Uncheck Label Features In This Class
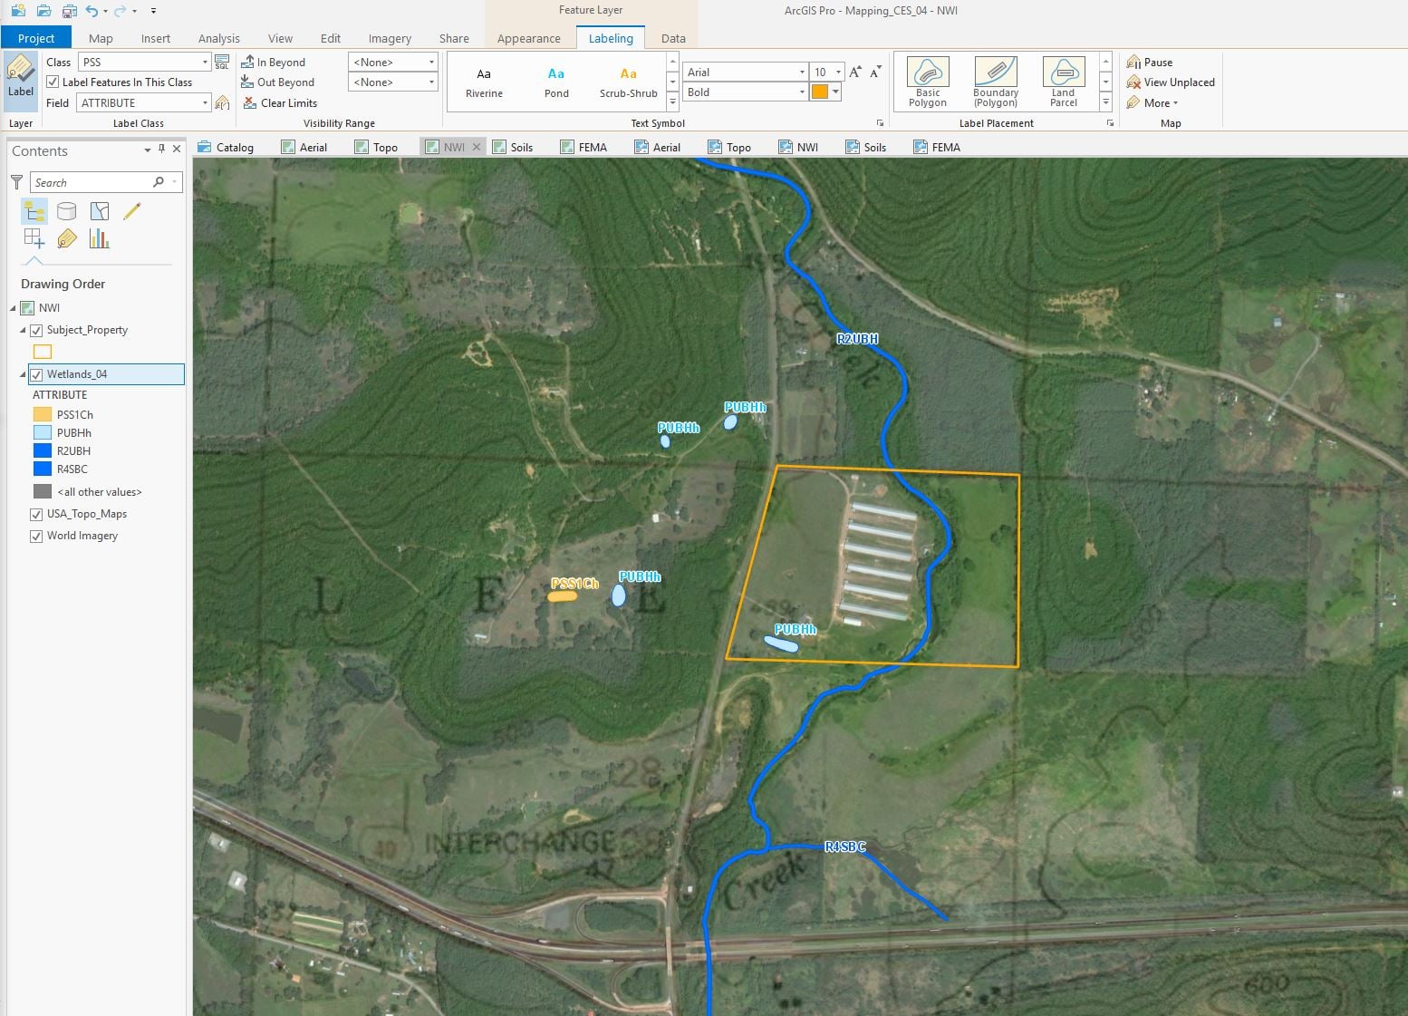1408x1016 pixels. tap(53, 82)
